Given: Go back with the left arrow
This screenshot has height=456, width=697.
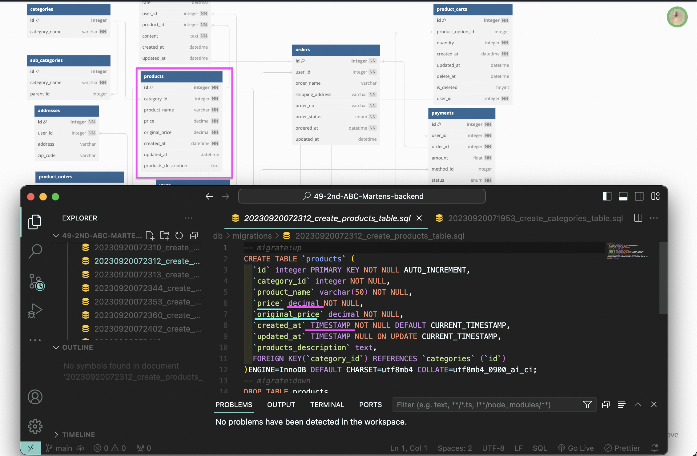Looking at the screenshot, I should click(209, 196).
